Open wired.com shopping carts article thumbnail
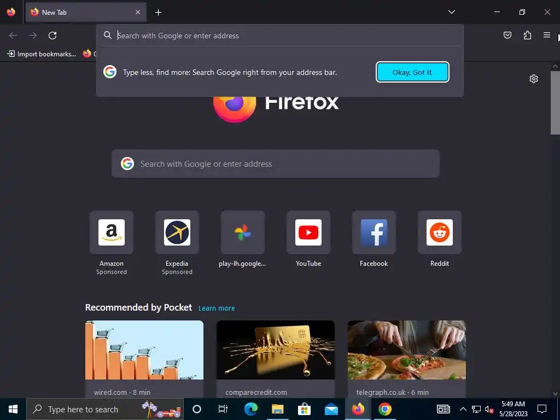Image resolution: width=560 pixels, height=420 pixels. 144,350
